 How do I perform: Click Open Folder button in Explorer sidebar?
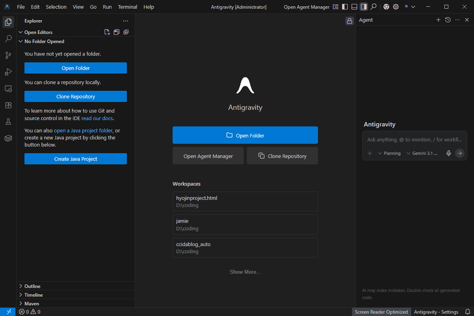point(75,68)
